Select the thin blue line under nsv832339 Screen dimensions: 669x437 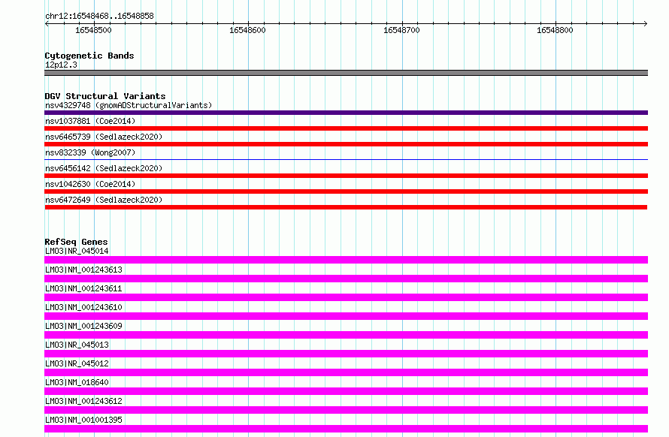346,159
